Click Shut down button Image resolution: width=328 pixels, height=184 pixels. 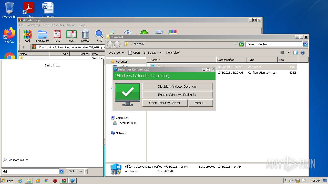[75, 171]
